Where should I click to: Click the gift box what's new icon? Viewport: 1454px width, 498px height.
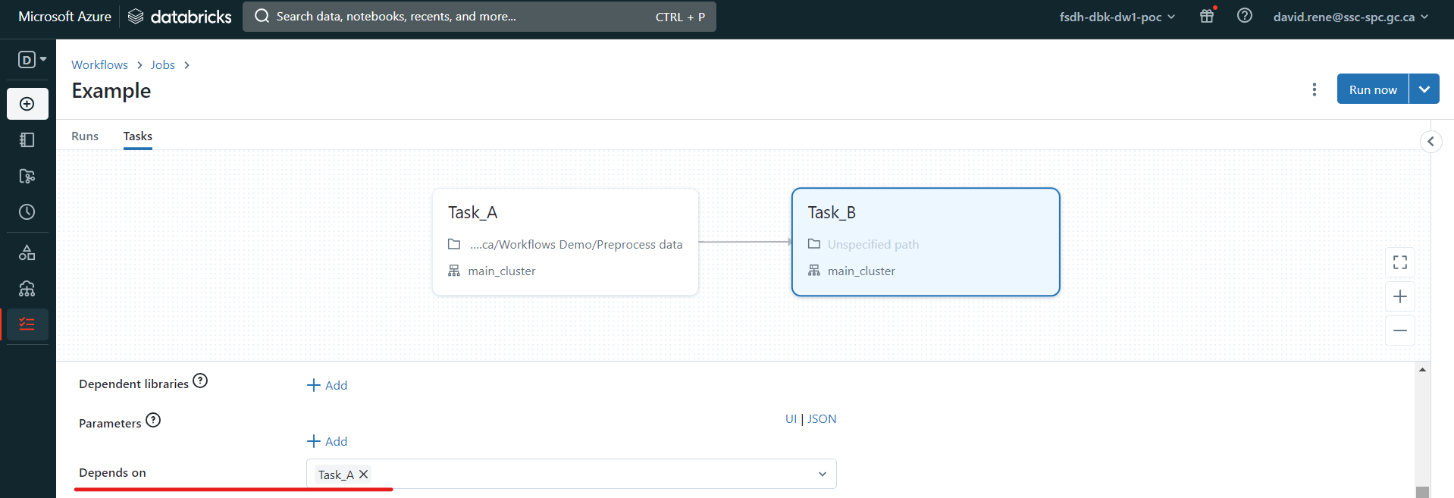tap(1207, 16)
